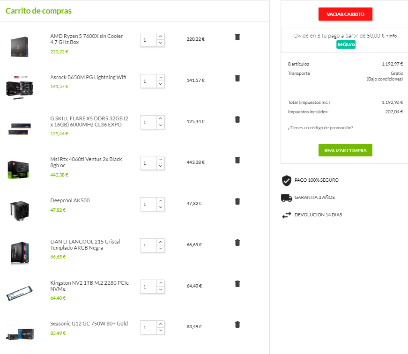Viewport: 408px width, 354px height.
Task: Focus quantity field for Deepcool AK500
Action: pyautogui.click(x=148, y=204)
